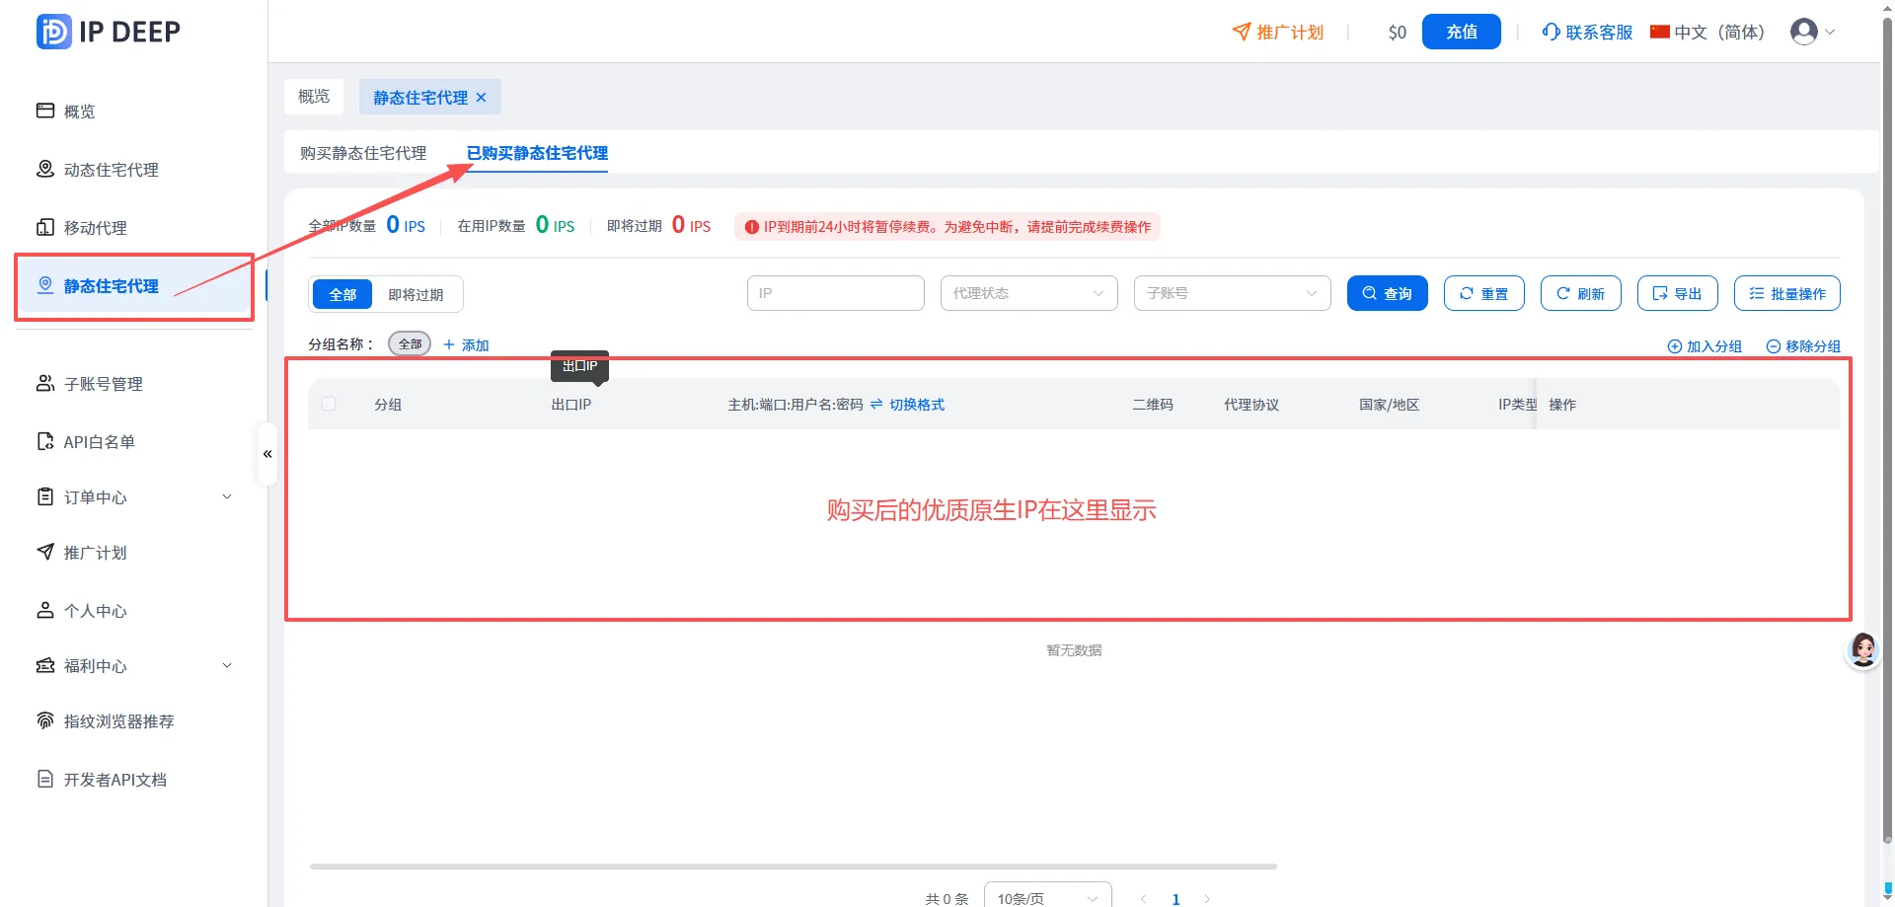1895x907 pixels.
Task: Click the 移除分组 link
Action: [x=1803, y=346]
